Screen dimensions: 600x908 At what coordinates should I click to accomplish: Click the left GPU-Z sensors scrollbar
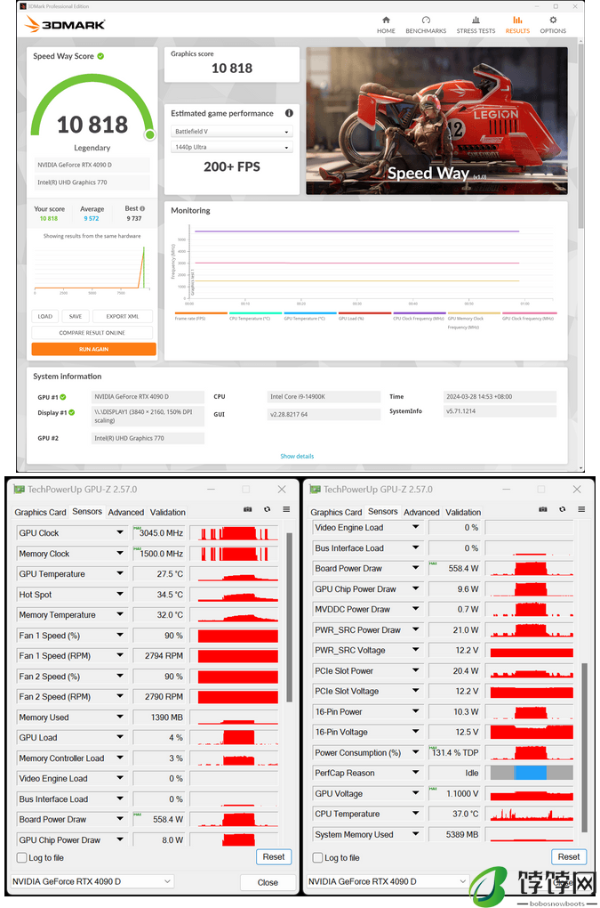(290, 617)
